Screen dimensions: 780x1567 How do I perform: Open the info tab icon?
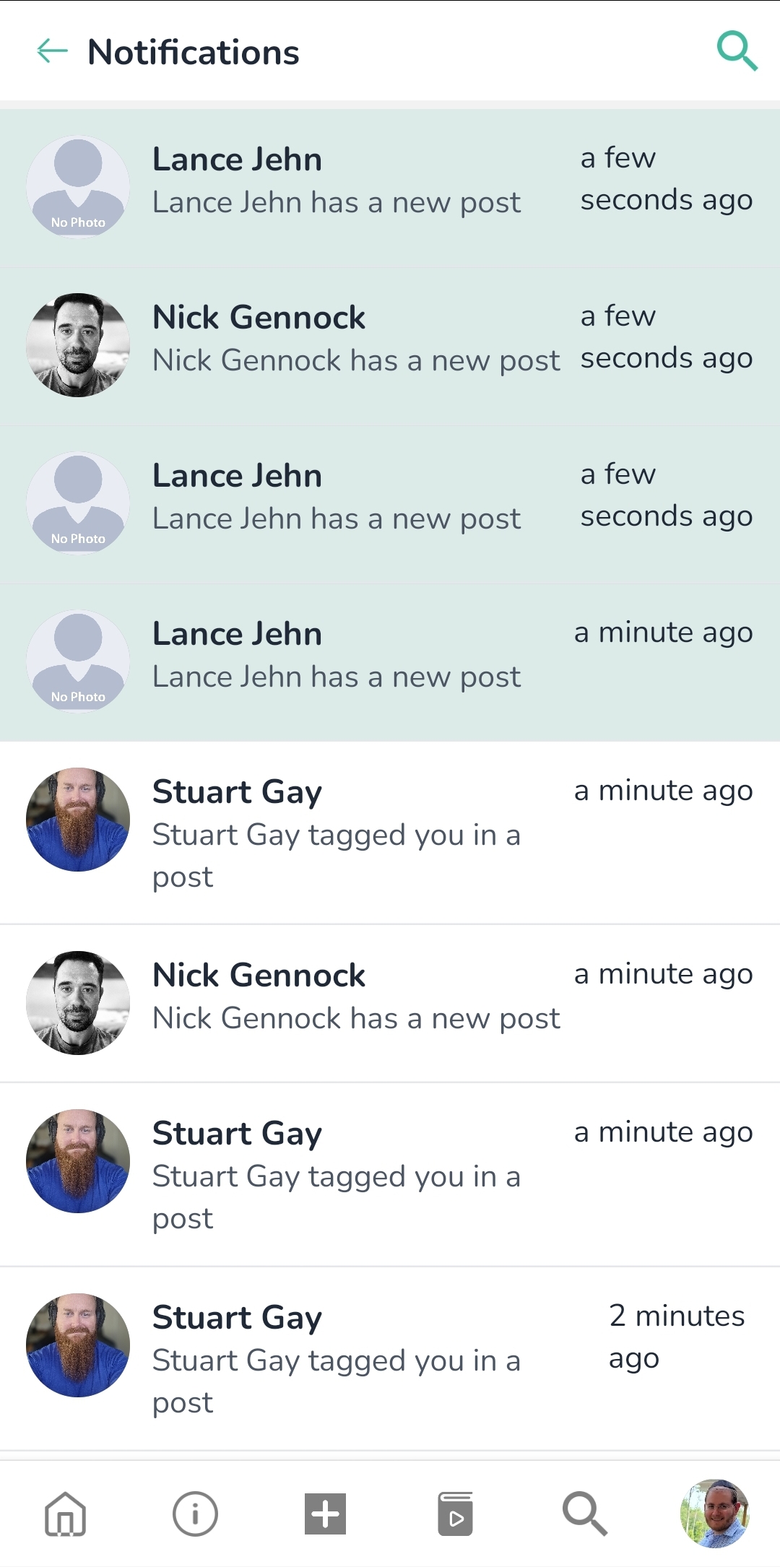point(195,1514)
